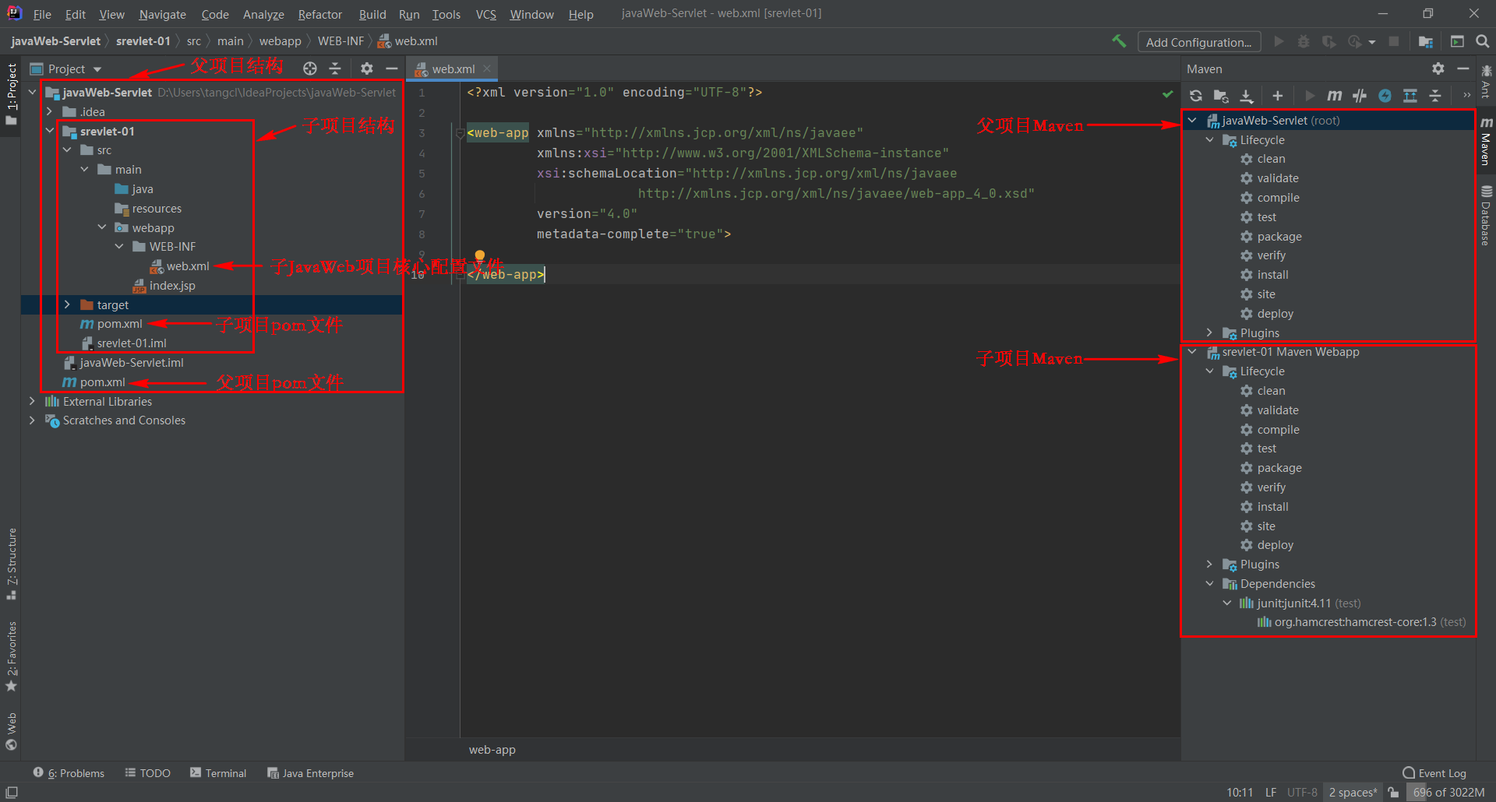The width and height of the screenshot is (1496, 802).
Task: Expand the target folder
Action: pos(67,304)
